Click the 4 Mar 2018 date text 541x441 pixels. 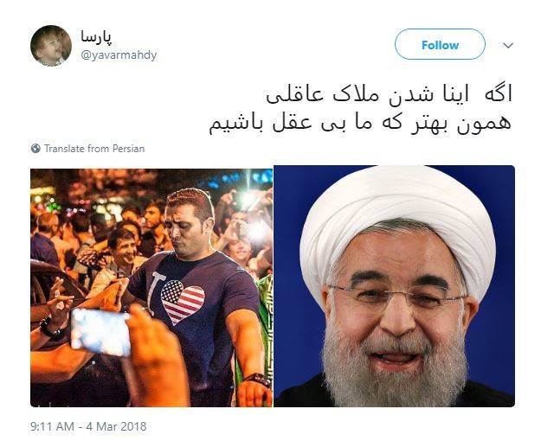[x=116, y=426]
